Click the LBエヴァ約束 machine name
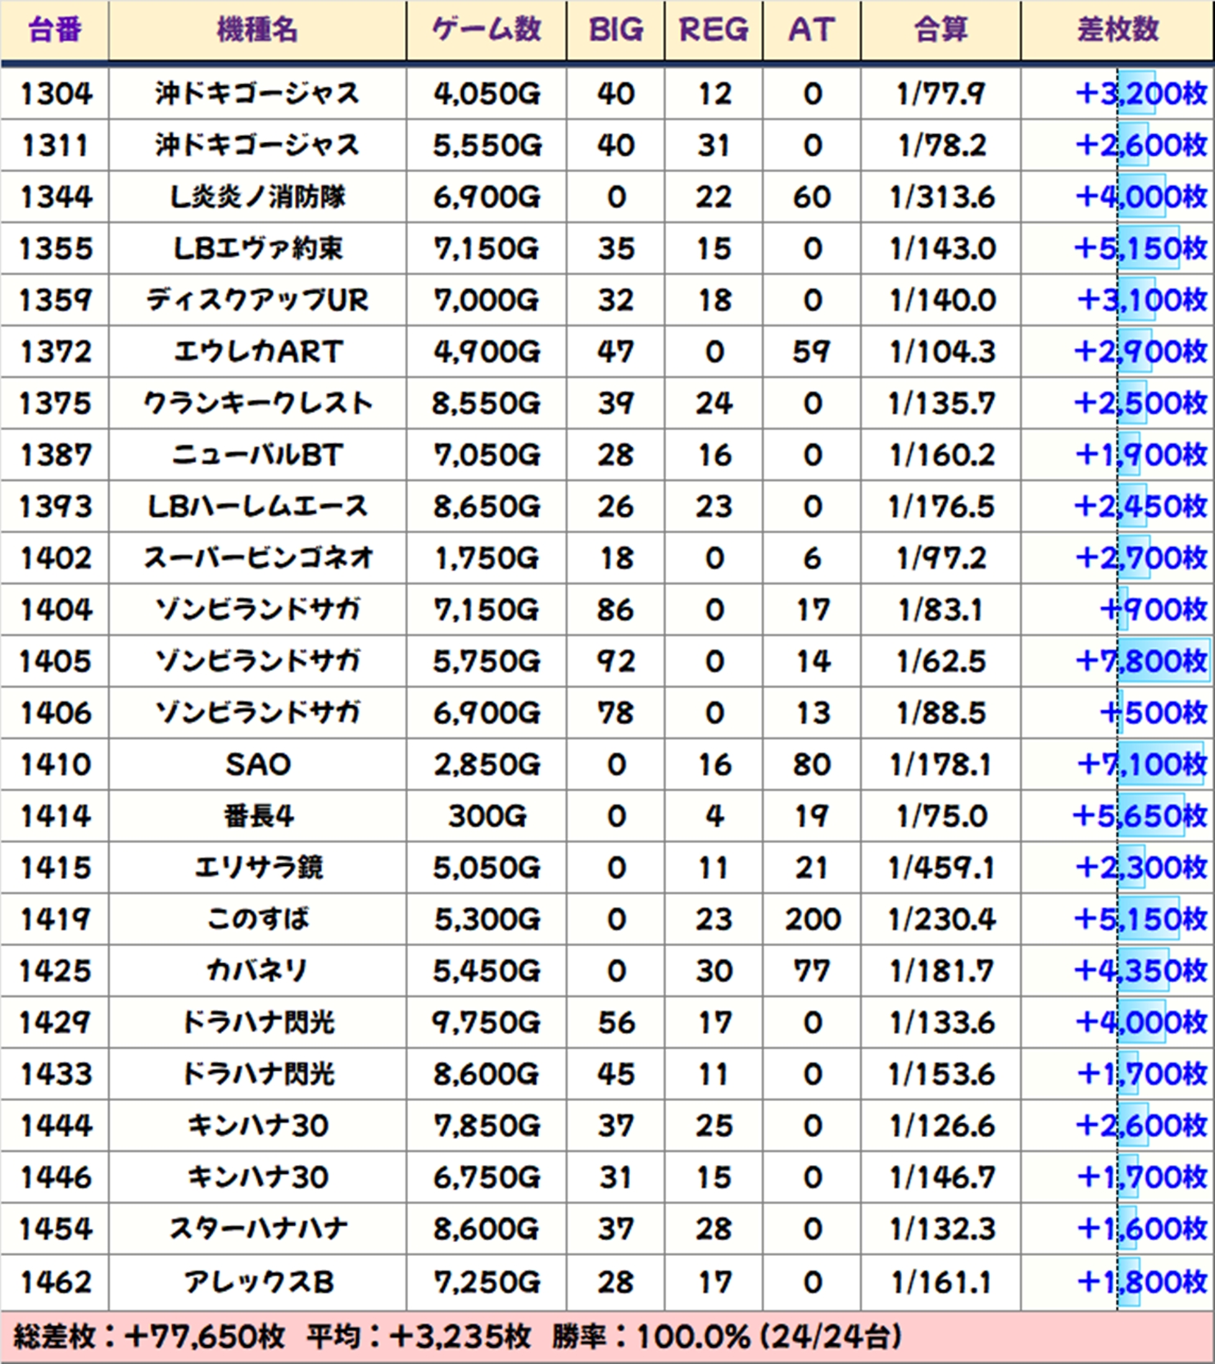1215x1364 pixels. click(x=257, y=249)
